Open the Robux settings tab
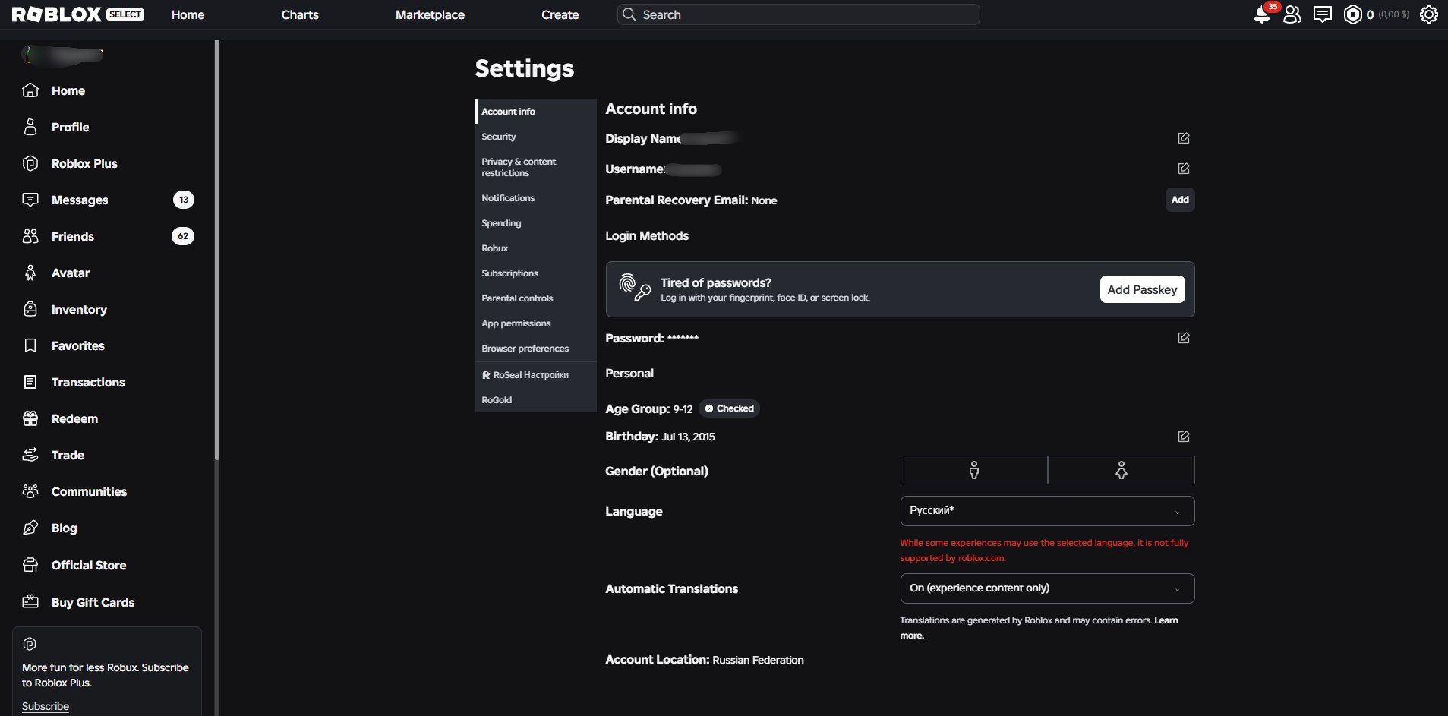This screenshot has height=716, width=1448. click(536, 248)
